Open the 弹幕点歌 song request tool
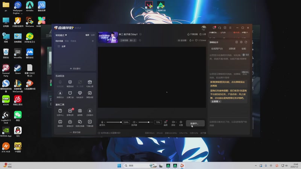 click(90, 95)
